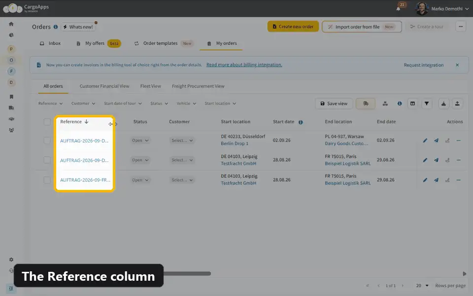
Task: Go to the next page arrow in pagination
Action: [x=403, y=286]
